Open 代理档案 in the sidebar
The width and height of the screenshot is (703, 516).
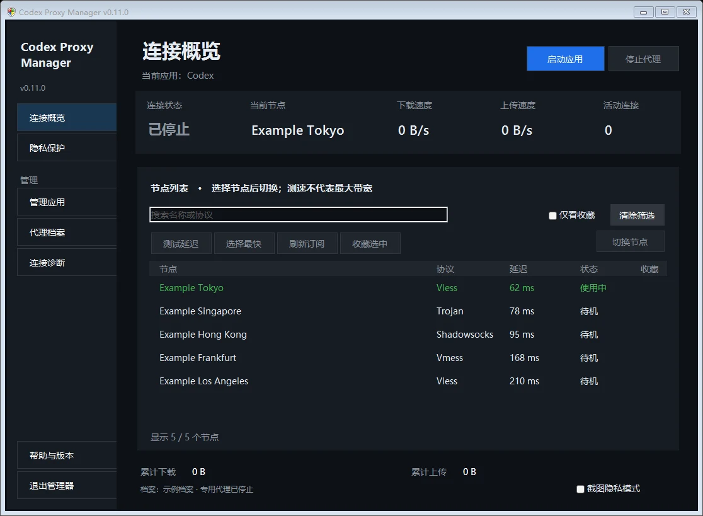67,232
